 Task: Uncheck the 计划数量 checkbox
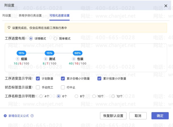pos(38,78)
